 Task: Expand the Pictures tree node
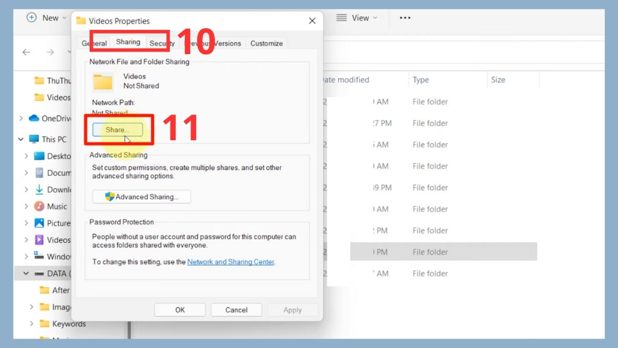coord(27,223)
